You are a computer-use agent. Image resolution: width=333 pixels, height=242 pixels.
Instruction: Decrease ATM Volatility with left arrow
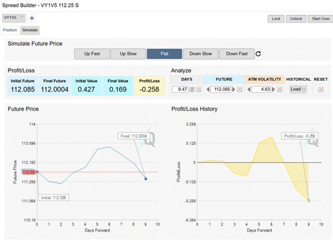coord(248,89)
